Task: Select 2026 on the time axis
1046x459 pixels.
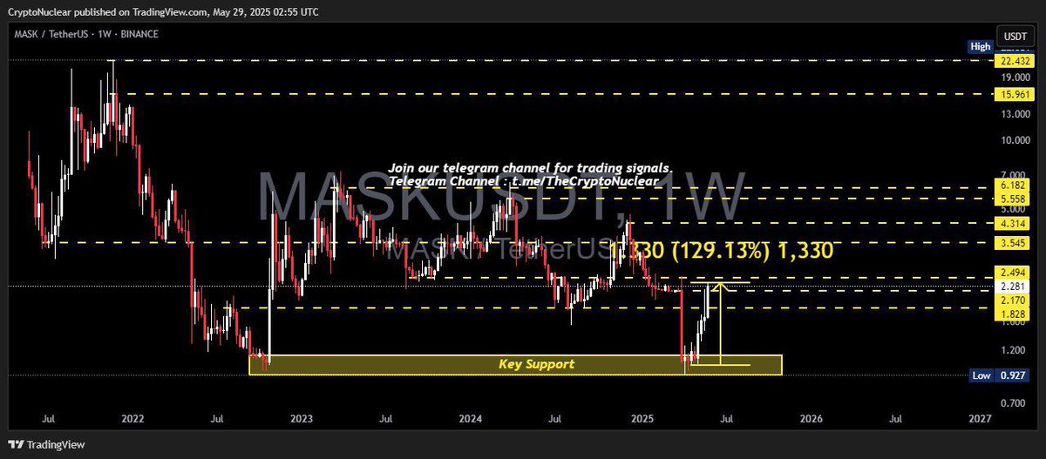Action: [x=811, y=419]
